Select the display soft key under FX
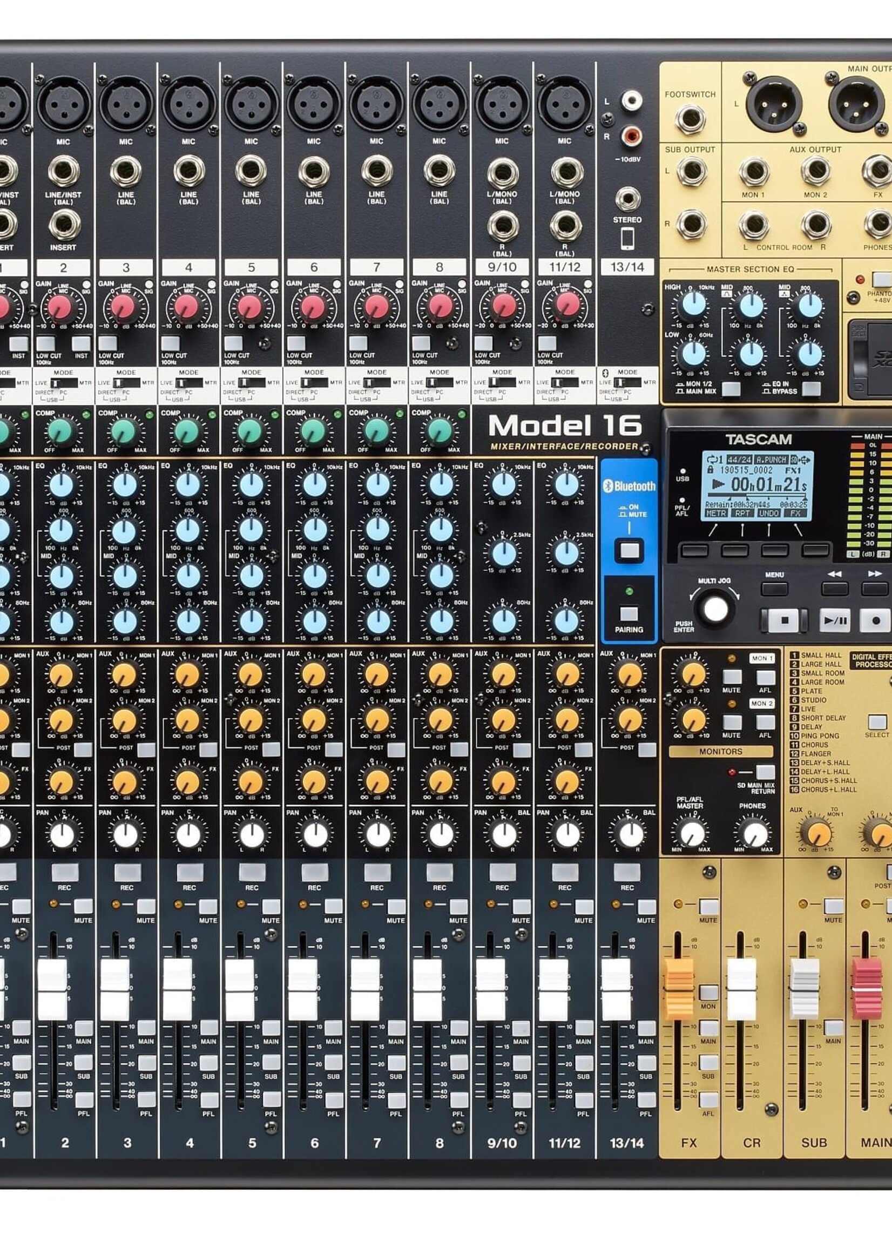 click(816, 550)
